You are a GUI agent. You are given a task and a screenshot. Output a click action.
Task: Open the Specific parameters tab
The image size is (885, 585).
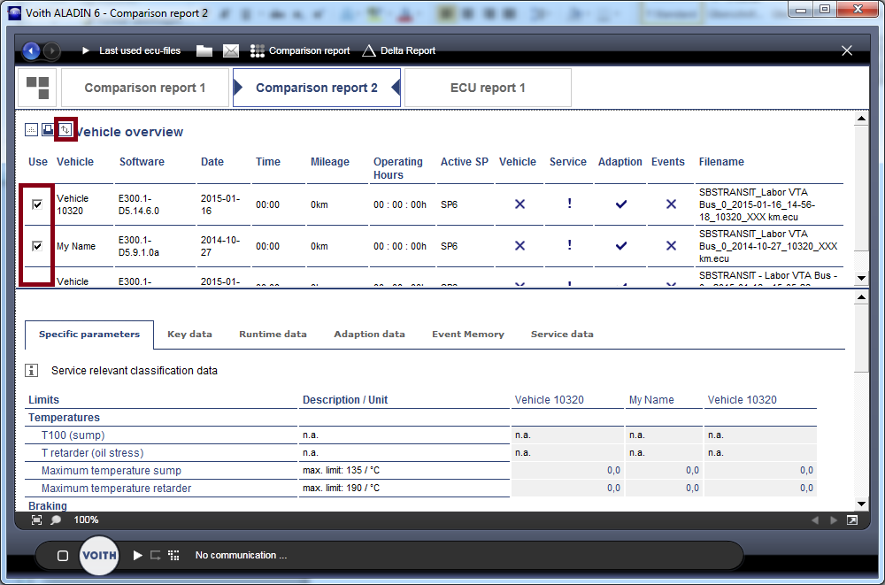click(89, 335)
